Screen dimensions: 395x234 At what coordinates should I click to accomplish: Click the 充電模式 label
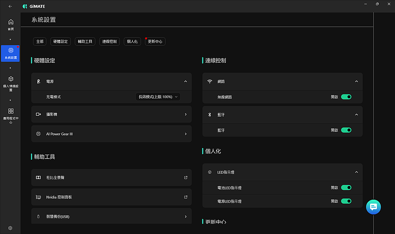(53, 97)
